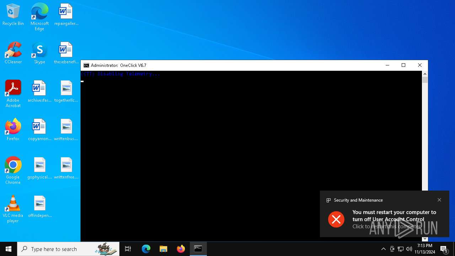Select togetherllc image file icon
455x256 pixels.
pyautogui.click(x=66, y=92)
